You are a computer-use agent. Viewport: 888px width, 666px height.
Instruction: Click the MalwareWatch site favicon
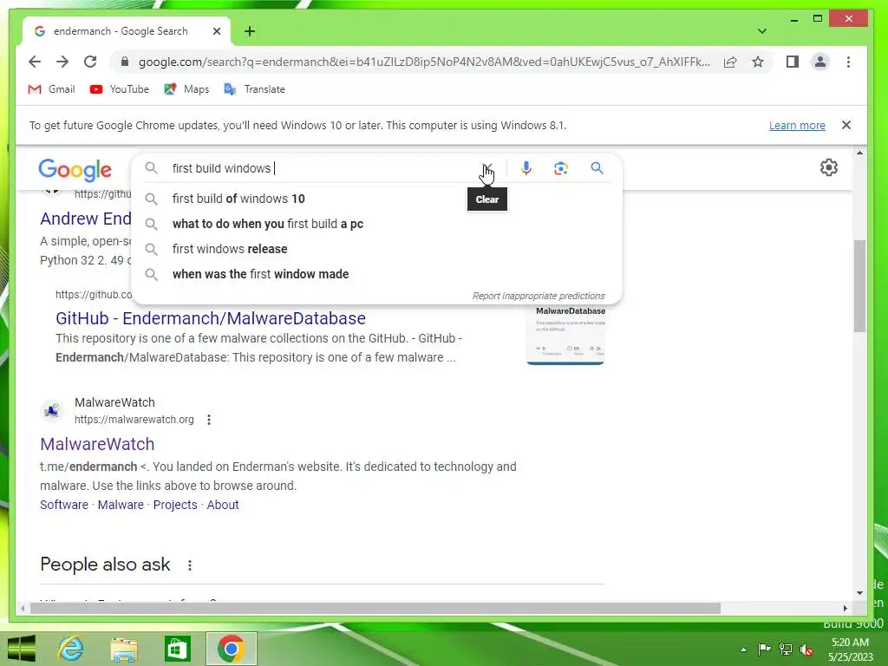click(52, 410)
